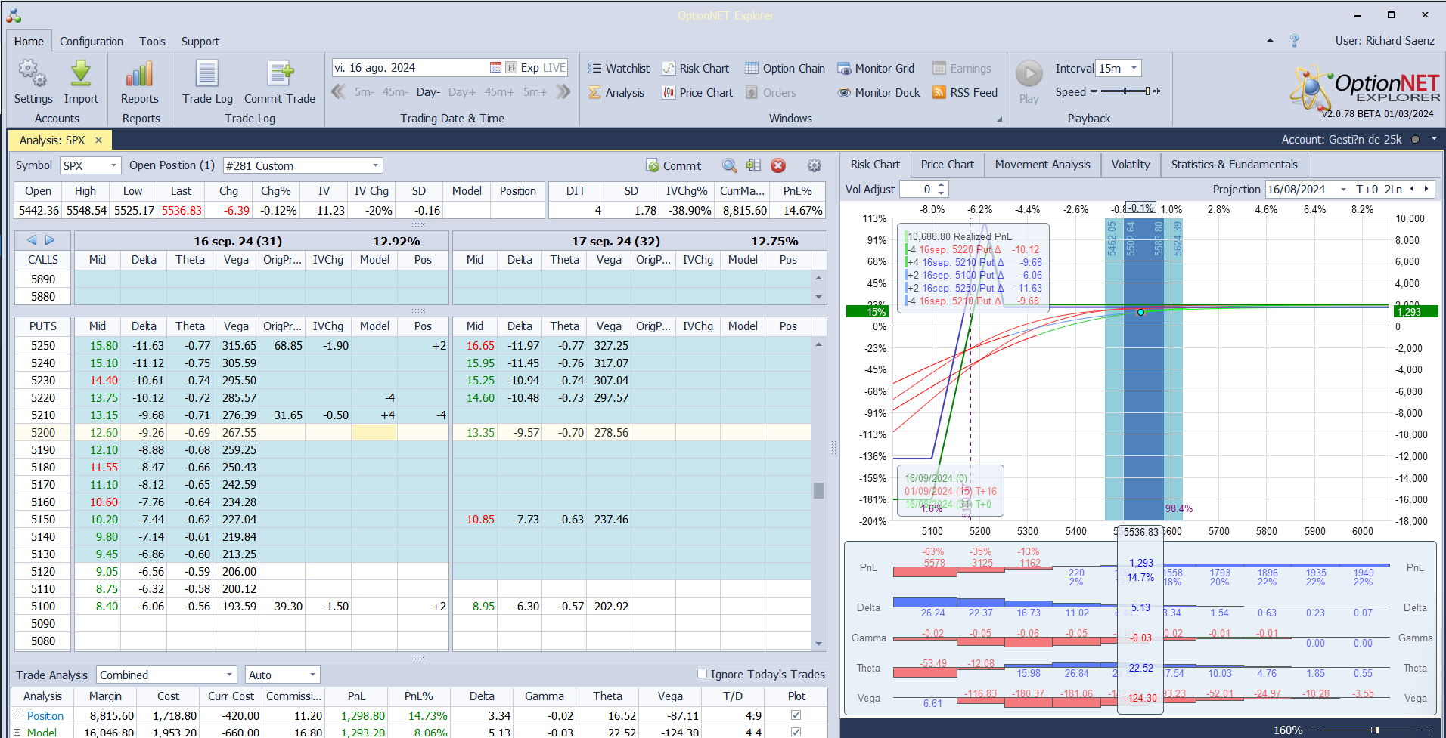Open the Combined trade analysis dropdown
This screenshot has height=738, width=1446.
(x=230, y=675)
